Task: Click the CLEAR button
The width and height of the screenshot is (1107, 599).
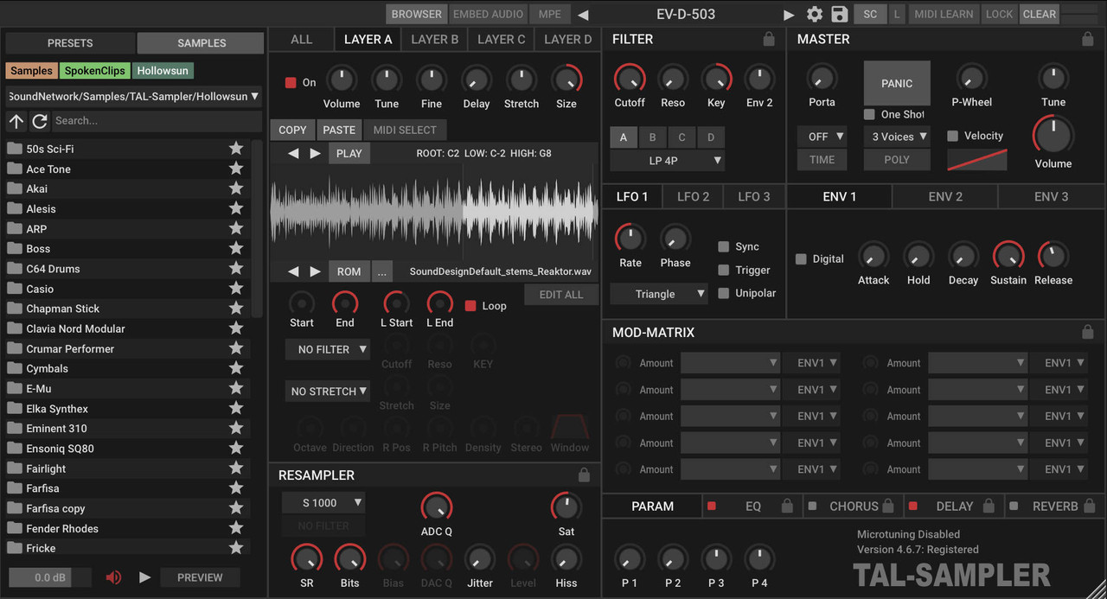Action: [x=1039, y=14]
